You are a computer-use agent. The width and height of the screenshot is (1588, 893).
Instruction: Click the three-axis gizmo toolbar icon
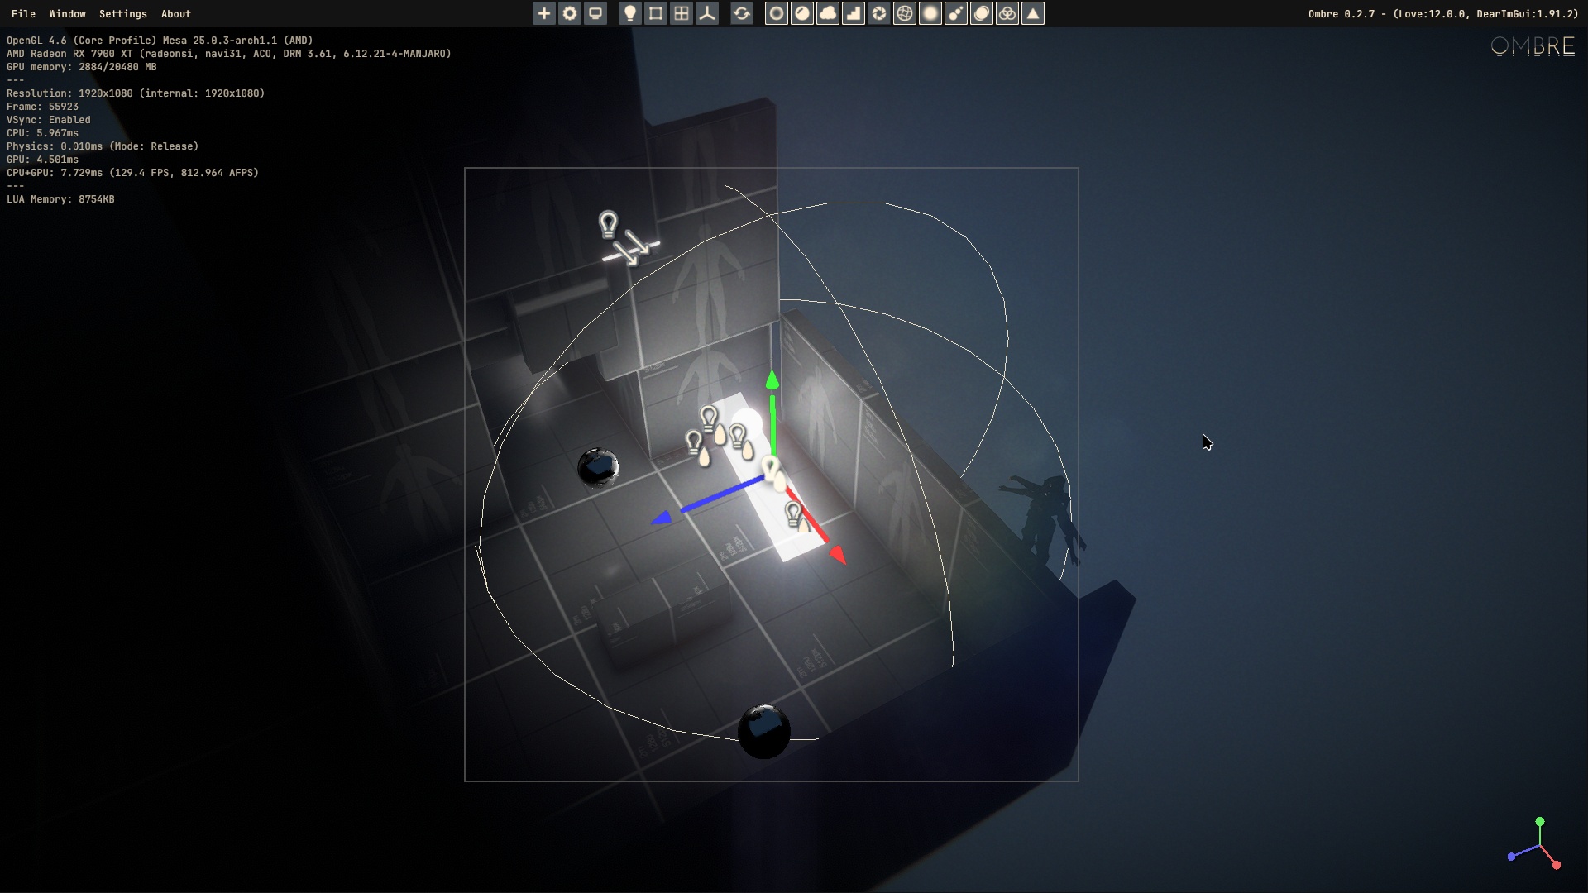[x=707, y=13]
